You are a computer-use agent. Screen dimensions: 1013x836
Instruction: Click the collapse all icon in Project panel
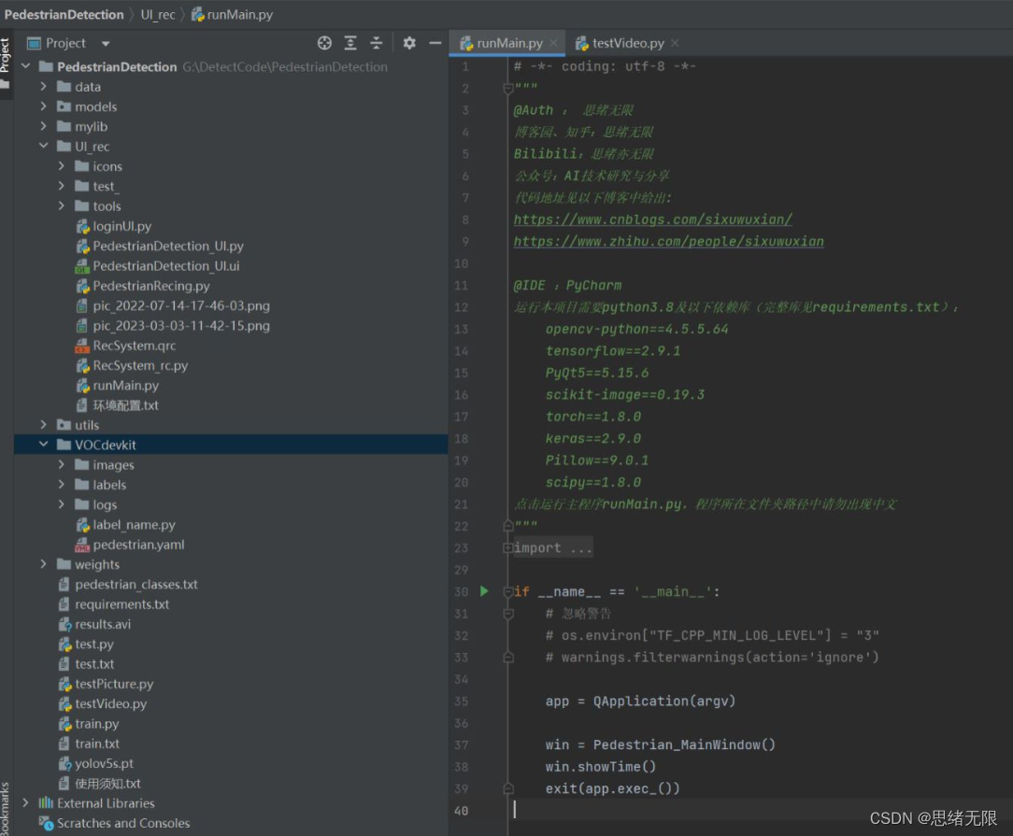pyautogui.click(x=376, y=43)
